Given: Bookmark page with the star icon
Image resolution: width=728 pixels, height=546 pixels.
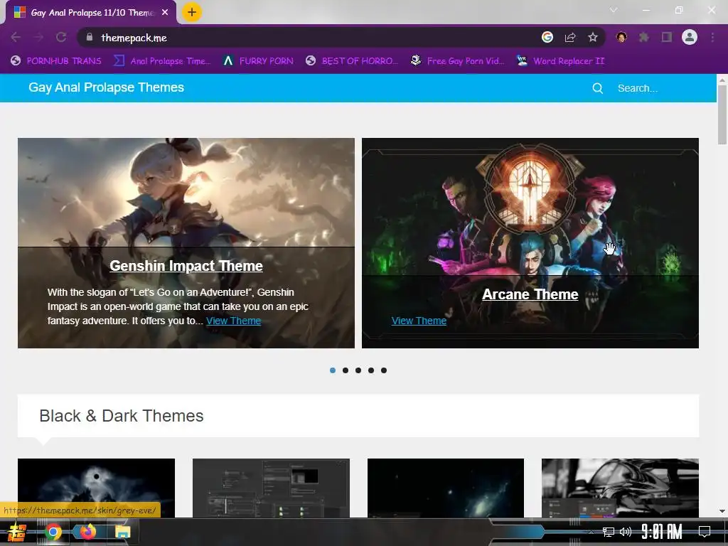Looking at the screenshot, I should (x=592, y=37).
